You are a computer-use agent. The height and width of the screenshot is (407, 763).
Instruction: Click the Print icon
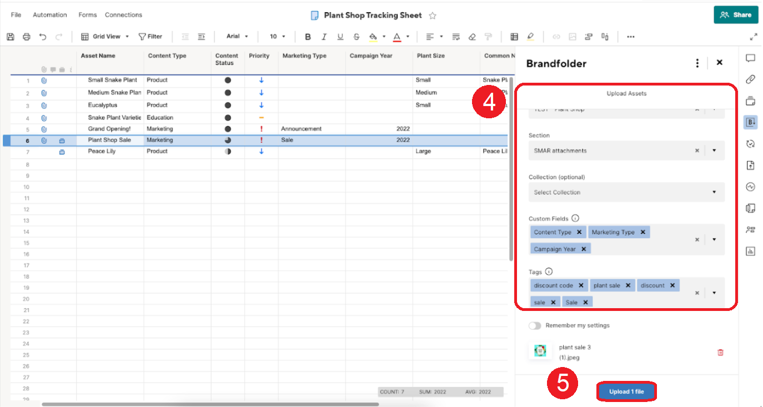pos(27,37)
